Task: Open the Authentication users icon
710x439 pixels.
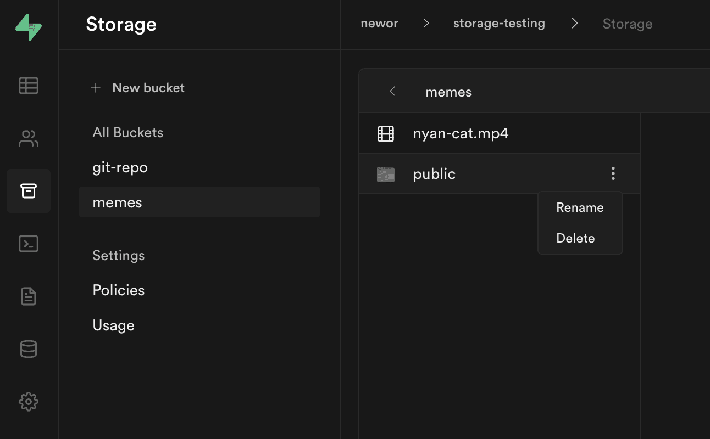Action: (x=29, y=138)
